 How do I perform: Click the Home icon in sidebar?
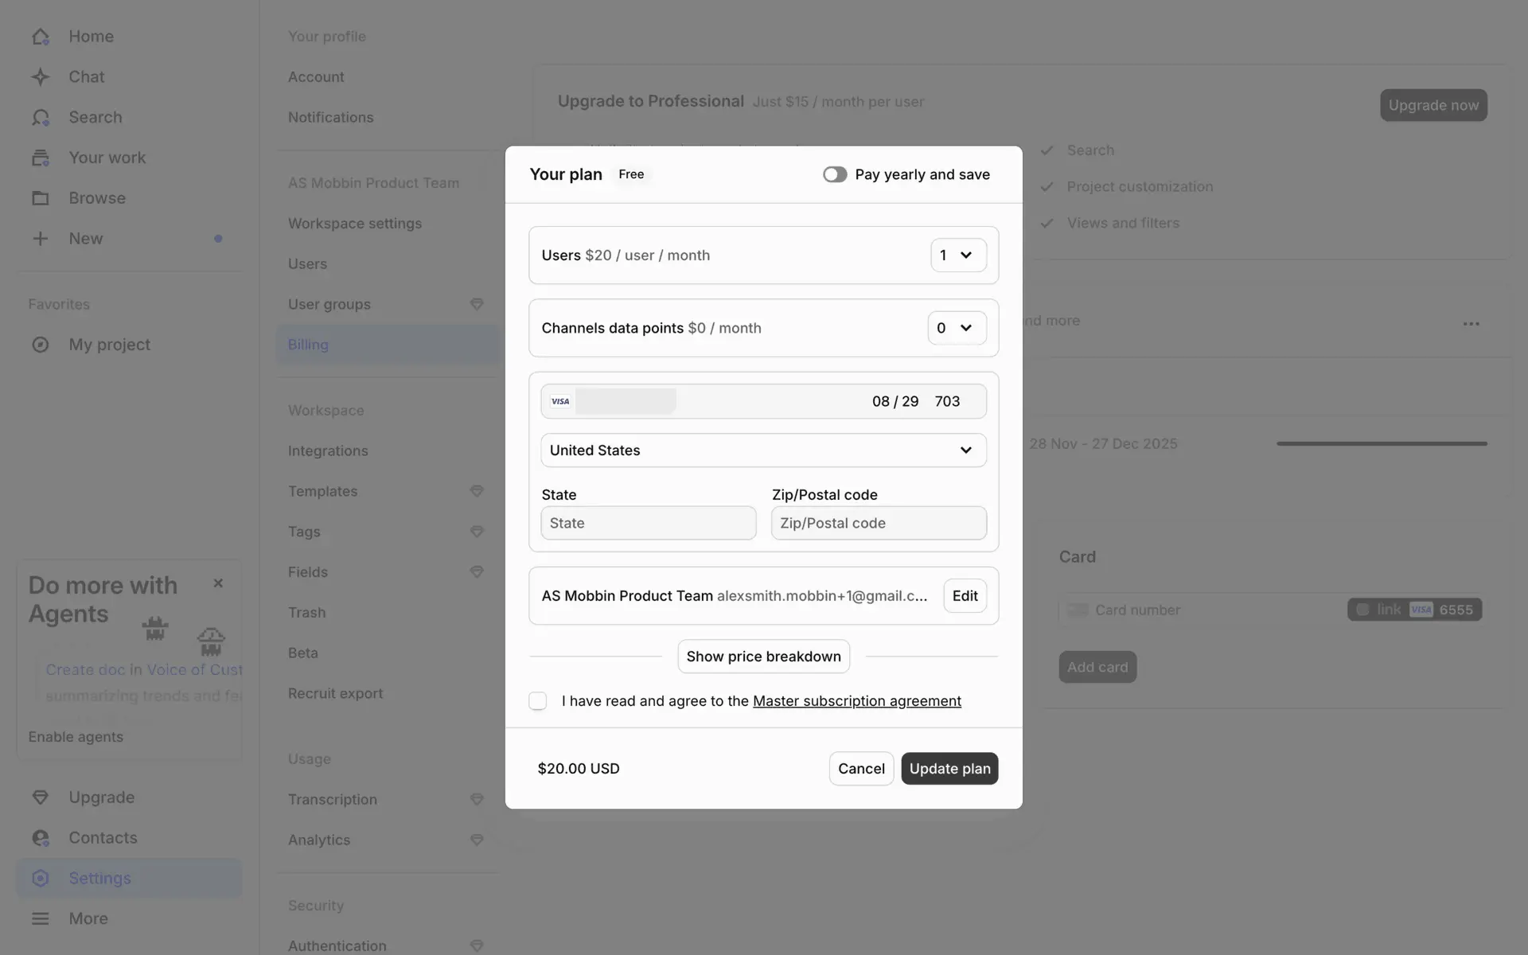point(41,37)
